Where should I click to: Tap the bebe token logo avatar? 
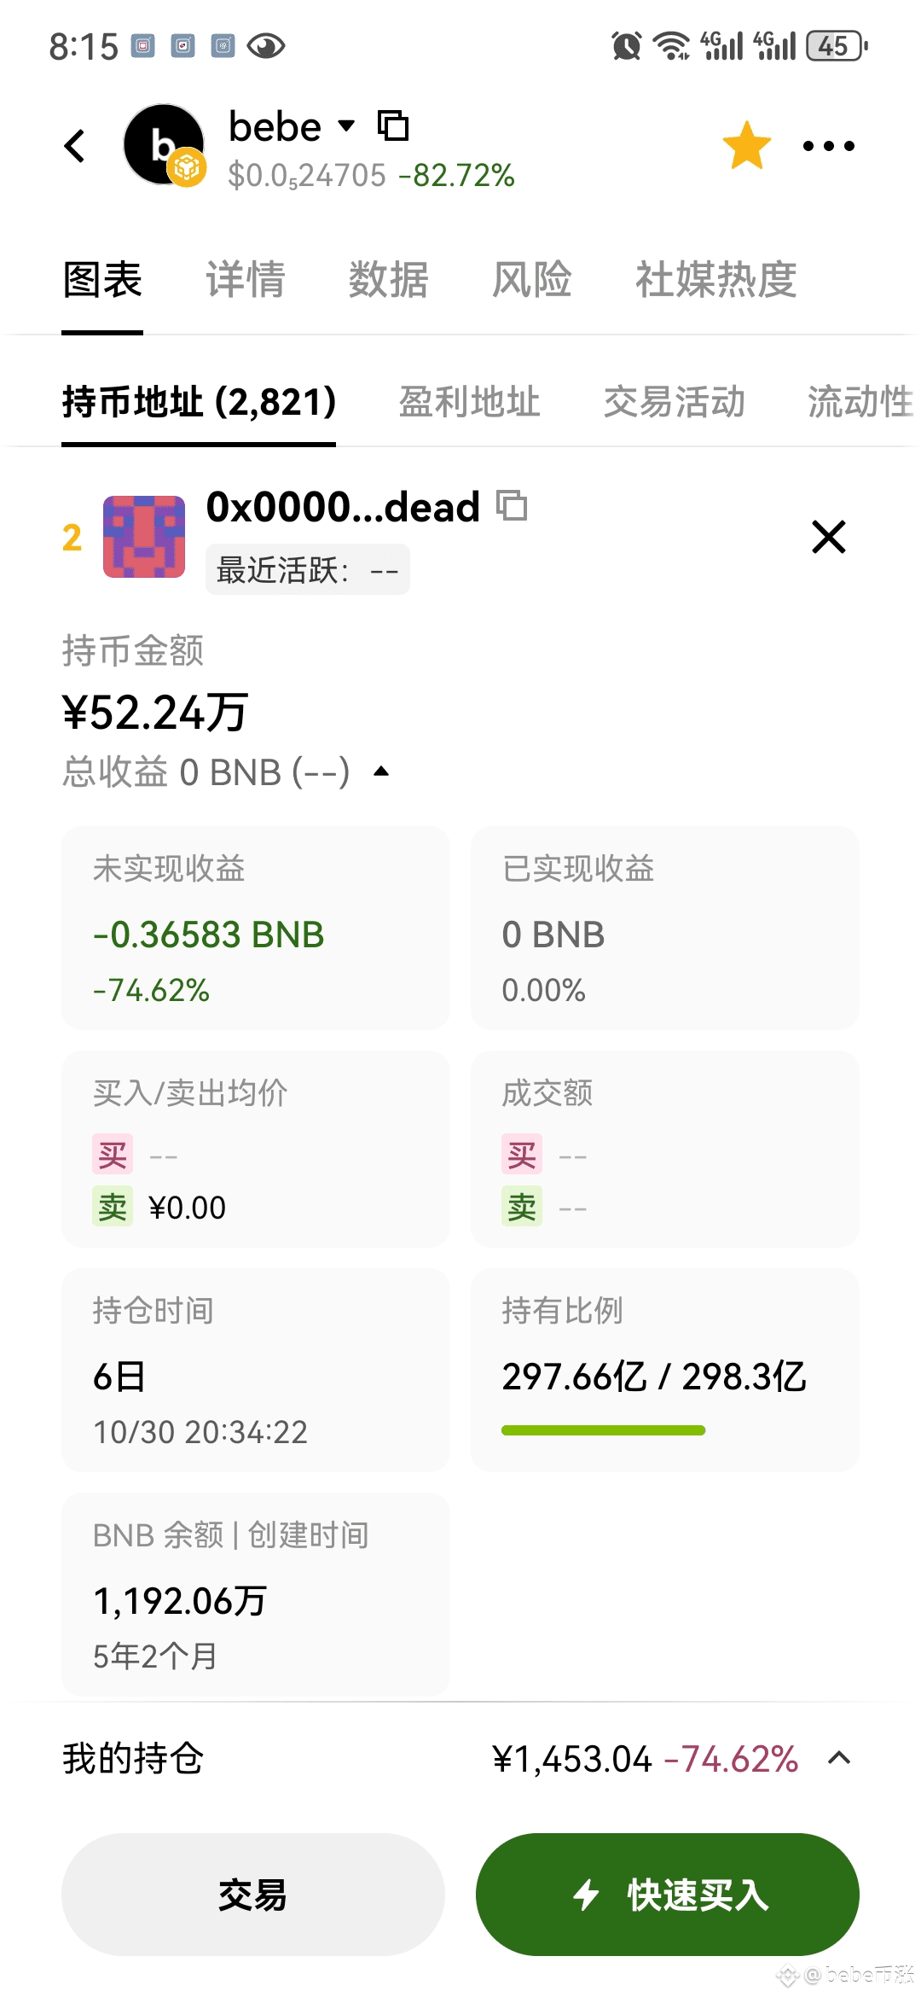pyautogui.click(x=164, y=145)
